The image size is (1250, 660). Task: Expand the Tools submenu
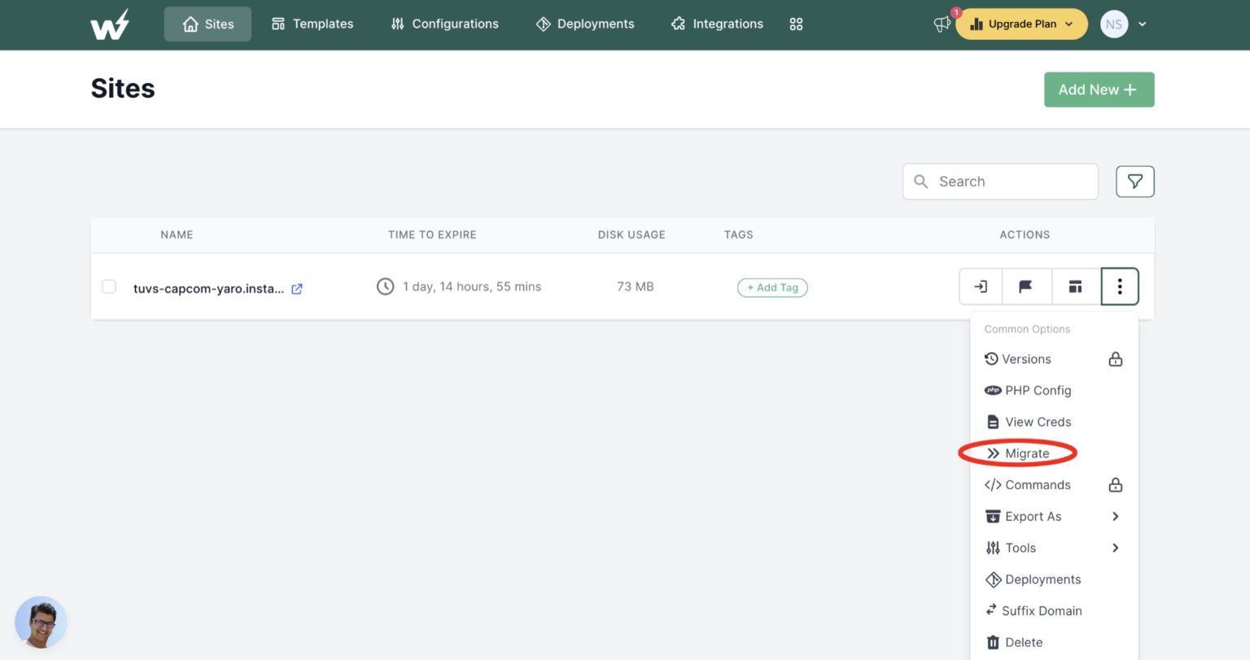(1115, 548)
